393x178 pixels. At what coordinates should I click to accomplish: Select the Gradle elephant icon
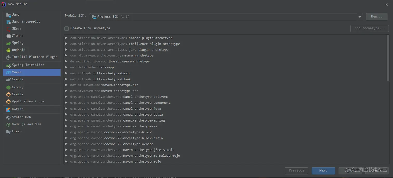(x=9, y=79)
